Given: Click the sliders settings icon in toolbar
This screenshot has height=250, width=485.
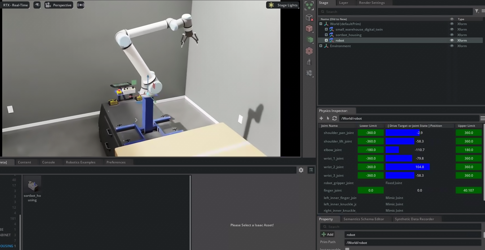Looking at the screenshot, I should [x=309, y=73].
